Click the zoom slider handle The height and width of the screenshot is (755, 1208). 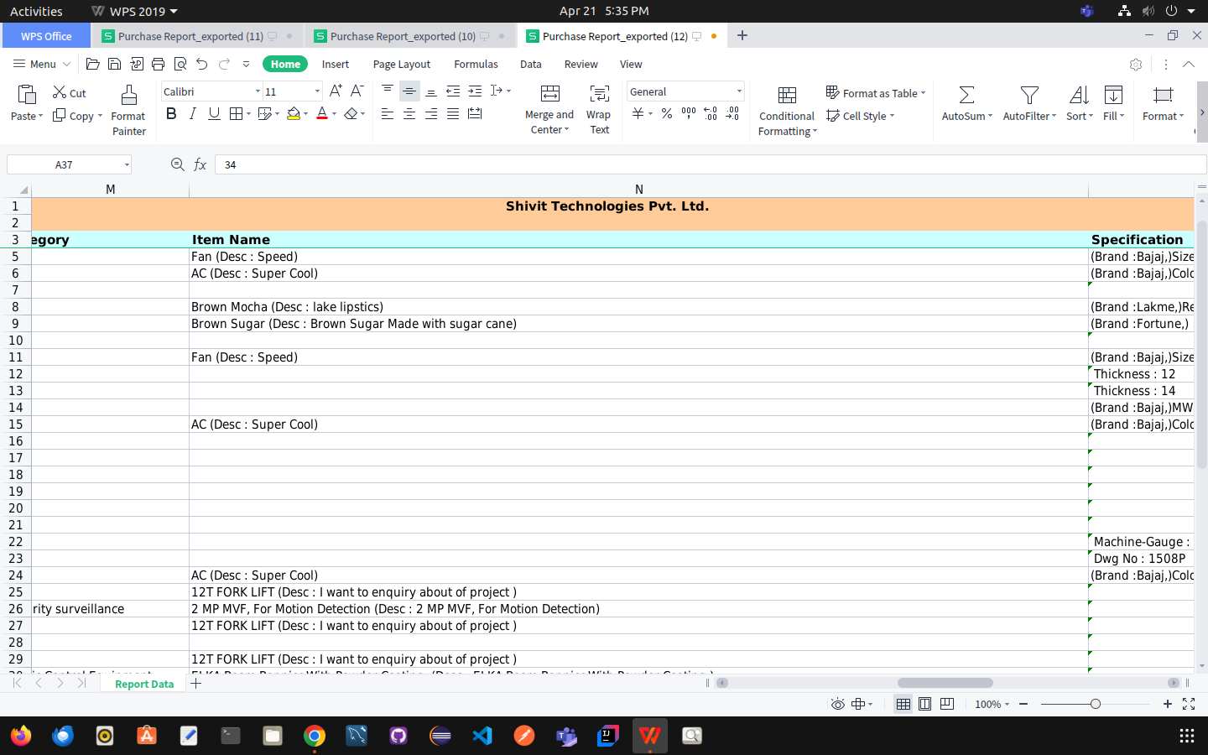(x=1095, y=704)
